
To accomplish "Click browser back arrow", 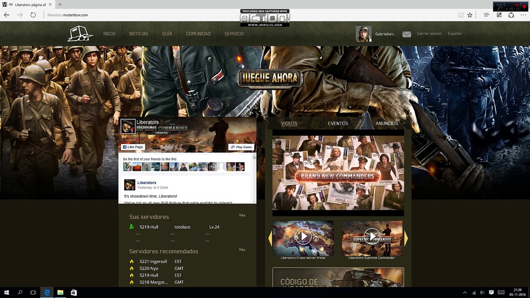I will point(7,15).
